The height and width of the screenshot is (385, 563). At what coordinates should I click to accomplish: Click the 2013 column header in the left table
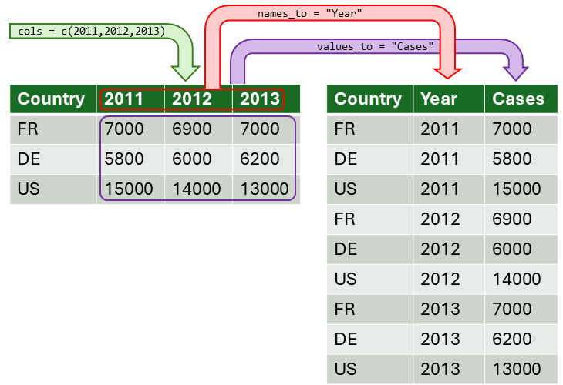pos(259,99)
